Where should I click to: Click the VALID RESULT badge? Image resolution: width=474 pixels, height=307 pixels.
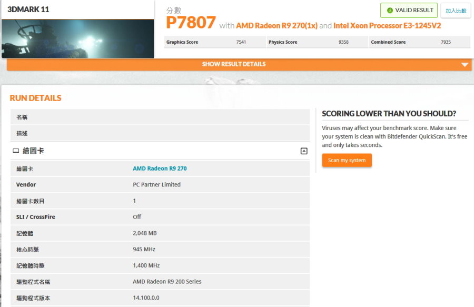coord(409,11)
